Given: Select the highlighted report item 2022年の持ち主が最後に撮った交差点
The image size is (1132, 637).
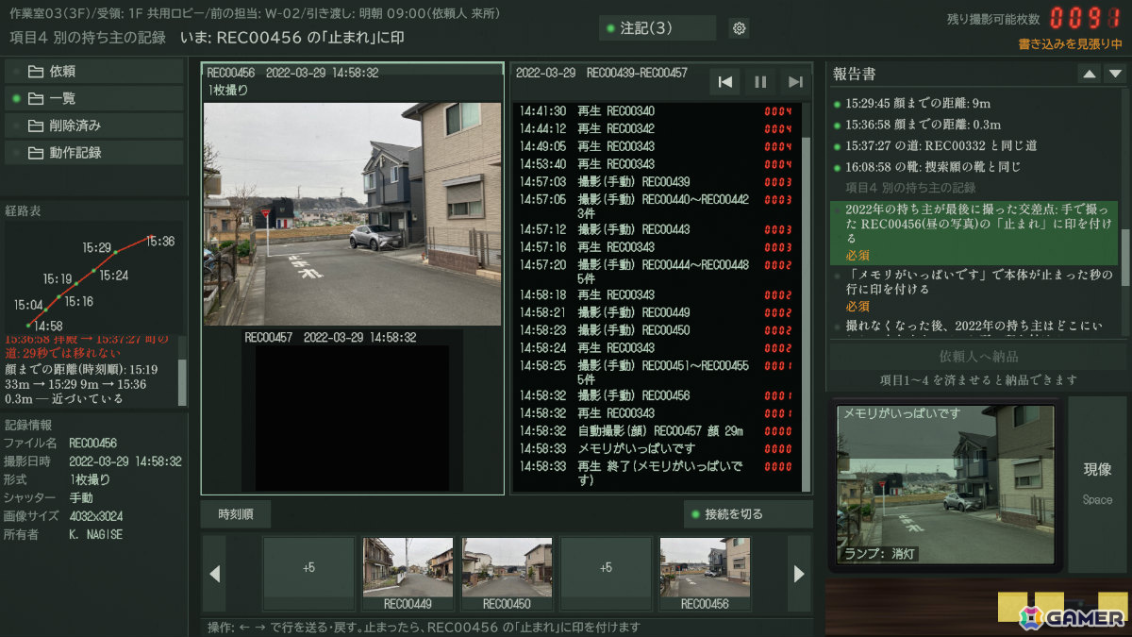Looking at the screenshot, I should (x=974, y=232).
